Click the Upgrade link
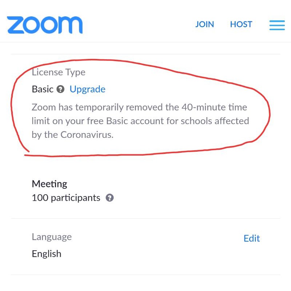Image resolution: width=291 pixels, height=291 pixels. 87,89
